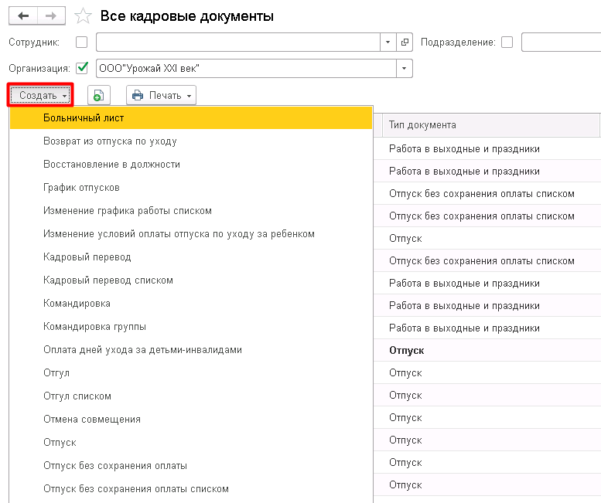
Task: Select first Отпуск без сохранения оплаты списком table row
Action: (x=487, y=194)
